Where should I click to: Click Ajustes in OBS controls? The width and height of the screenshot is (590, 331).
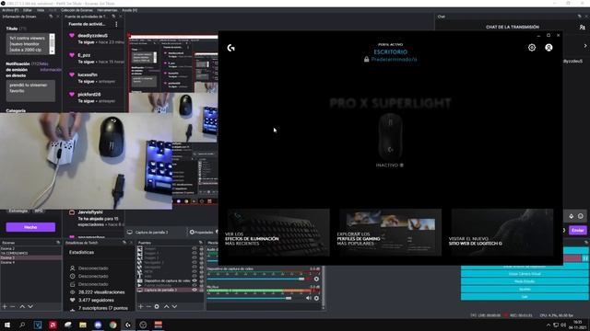(x=525, y=289)
